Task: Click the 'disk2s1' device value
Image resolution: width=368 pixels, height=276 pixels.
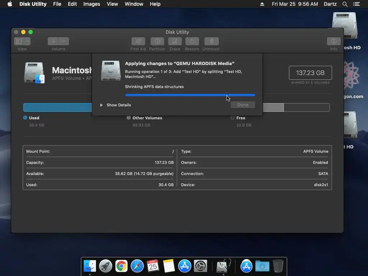Action: click(321, 185)
